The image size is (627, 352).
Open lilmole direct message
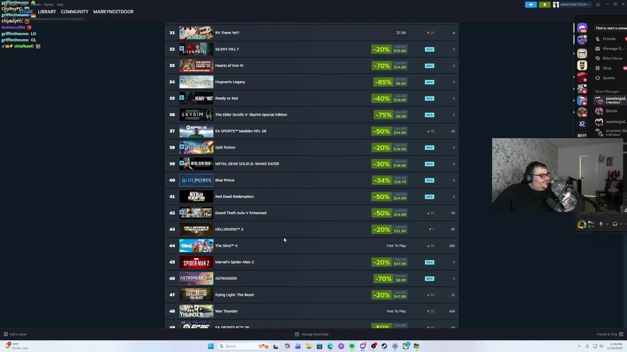pyautogui.click(x=610, y=111)
